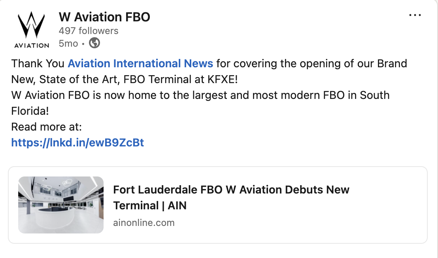Click sentence about largest and most modern FBO
The image size is (438, 258).
click(200, 103)
